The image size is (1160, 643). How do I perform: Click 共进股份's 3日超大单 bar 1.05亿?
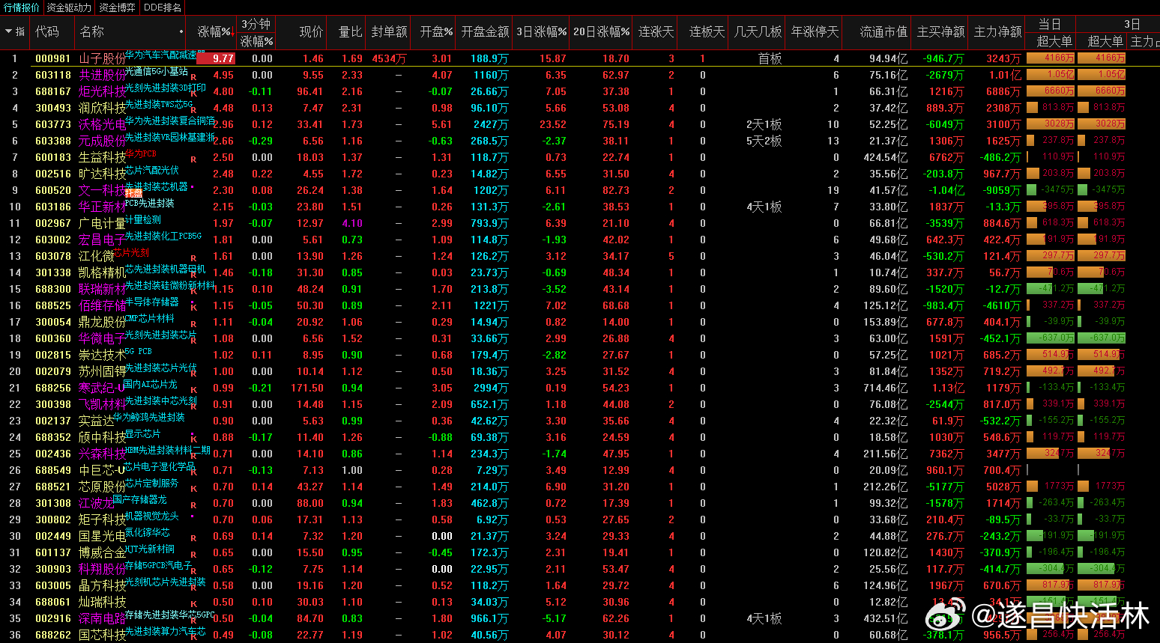point(1102,74)
